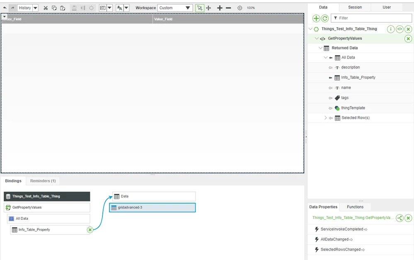Click the zoom-to-fit target icon

click(x=240, y=8)
